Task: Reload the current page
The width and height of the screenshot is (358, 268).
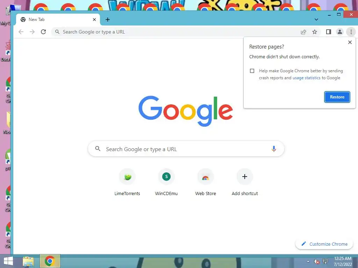Action: coord(43,32)
